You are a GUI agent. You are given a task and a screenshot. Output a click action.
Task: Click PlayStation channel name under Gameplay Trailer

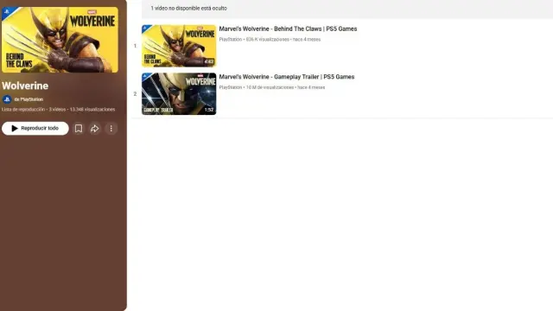point(231,87)
